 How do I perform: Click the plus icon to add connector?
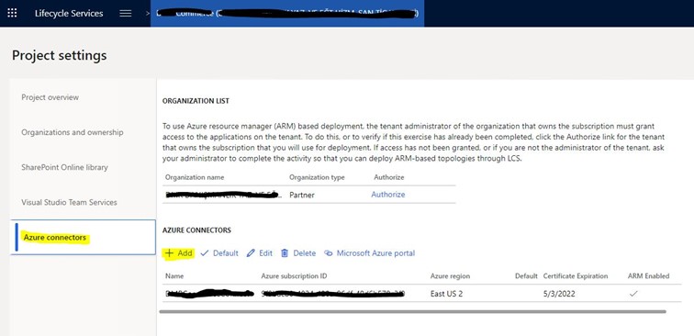click(169, 253)
